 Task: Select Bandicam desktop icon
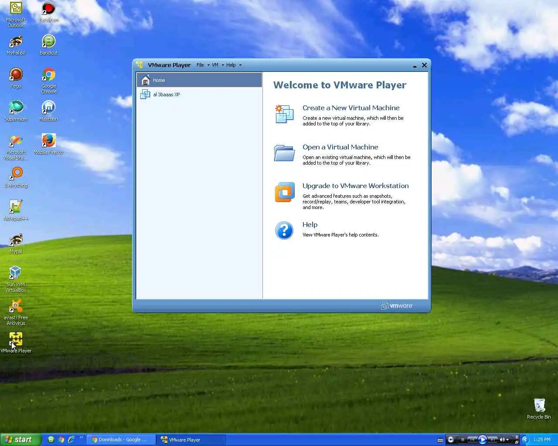48,12
